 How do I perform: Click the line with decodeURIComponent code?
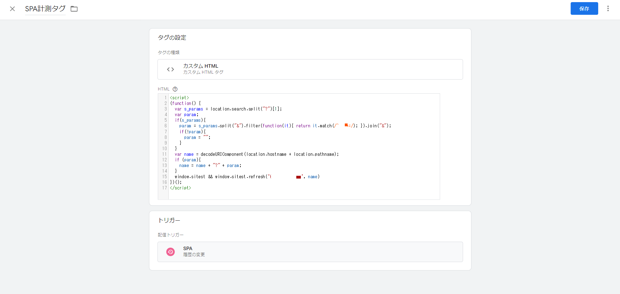tap(257, 154)
